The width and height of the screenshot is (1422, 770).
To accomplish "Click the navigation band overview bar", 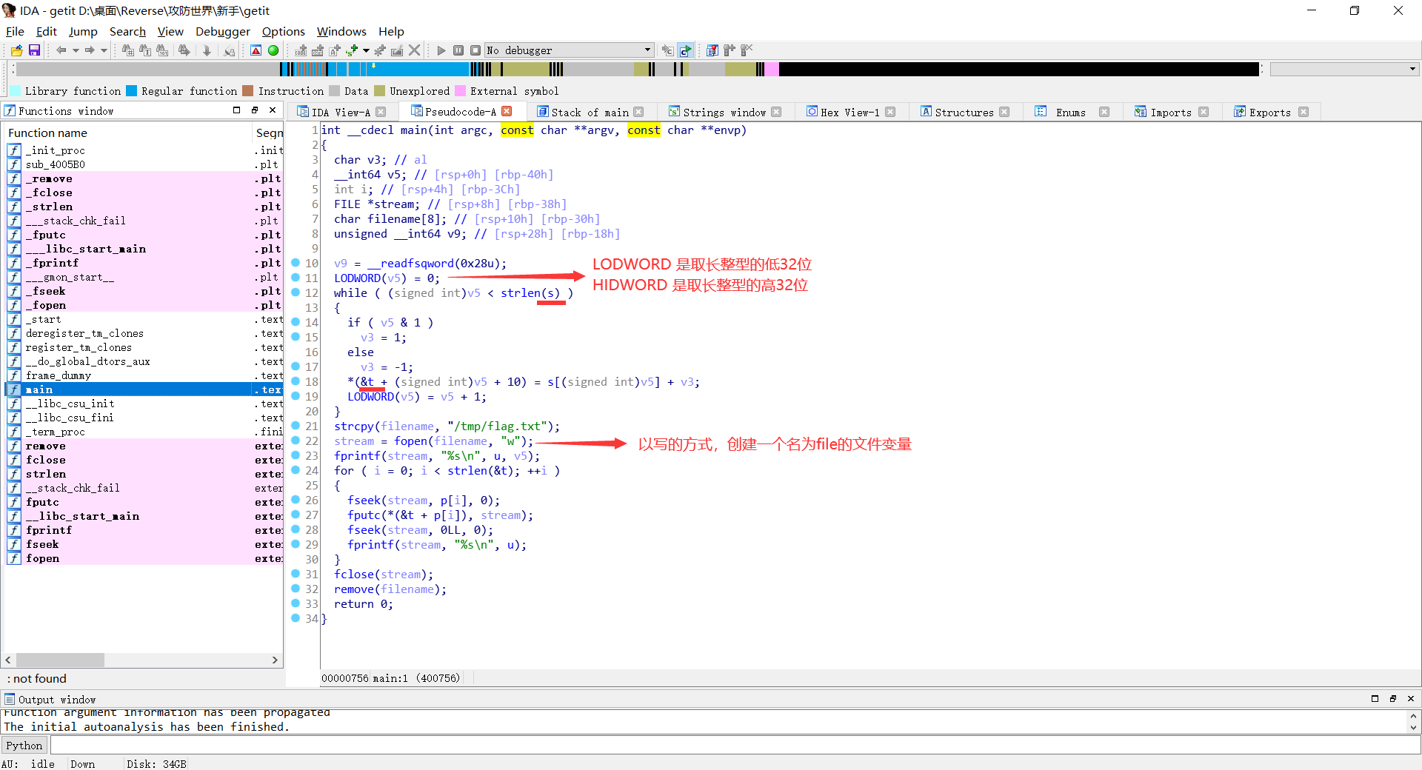I will point(637,69).
